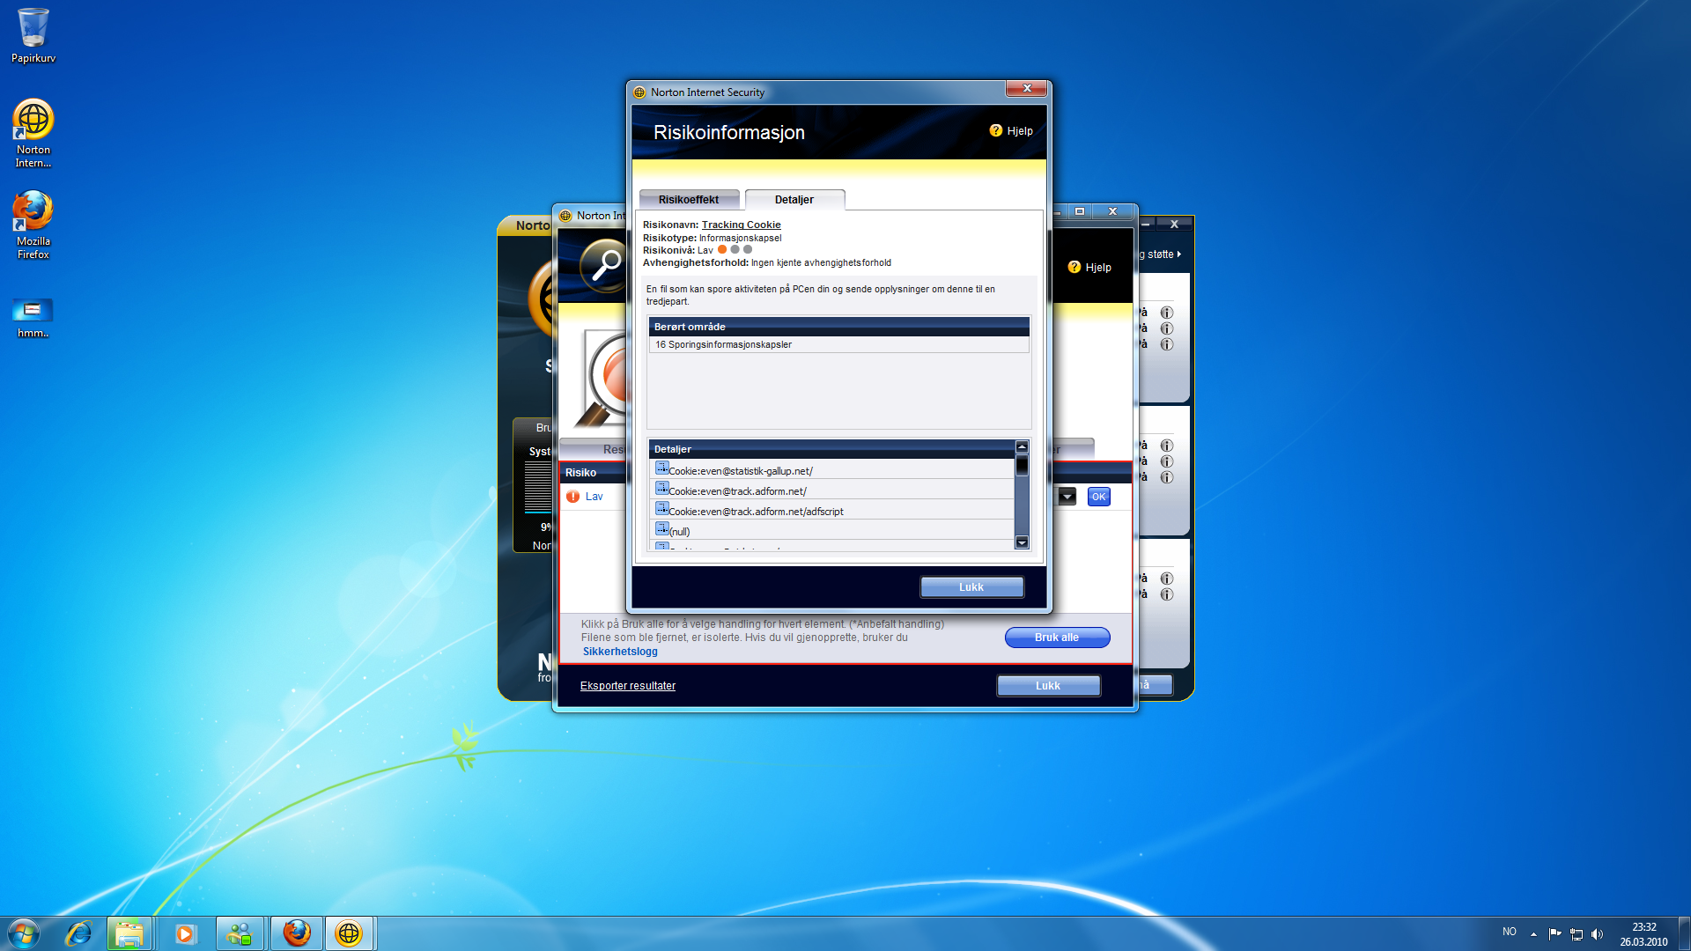Open Windows Live Messenger taskbar icon
Screen dimensions: 1691x951
[239, 933]
